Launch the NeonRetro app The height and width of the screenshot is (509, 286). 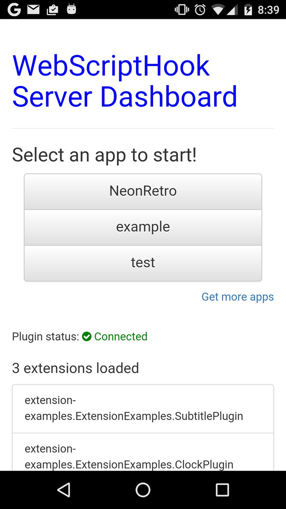point(143,191)
